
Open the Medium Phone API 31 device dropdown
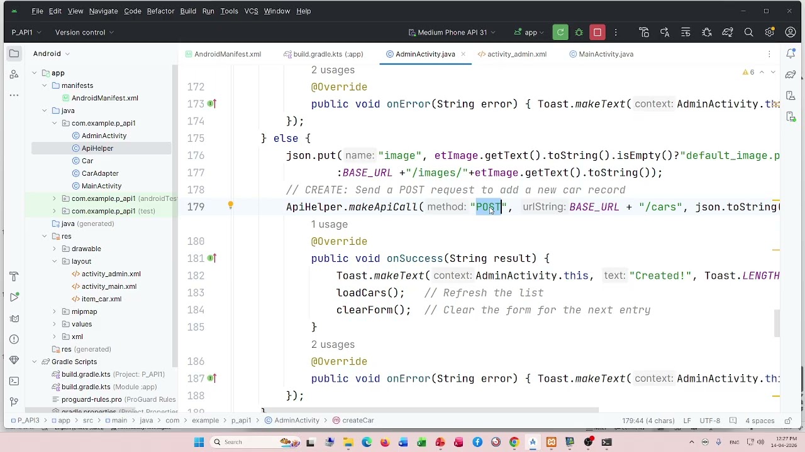[x=452, y=32]
